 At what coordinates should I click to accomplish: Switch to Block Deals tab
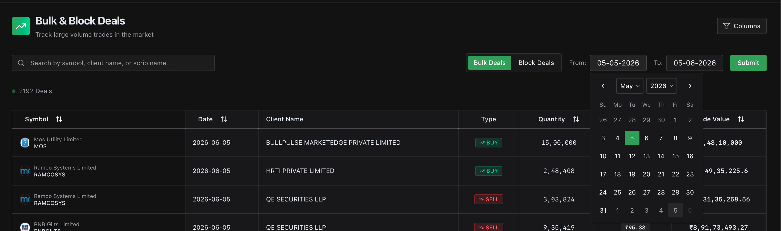tap(536, 63)
